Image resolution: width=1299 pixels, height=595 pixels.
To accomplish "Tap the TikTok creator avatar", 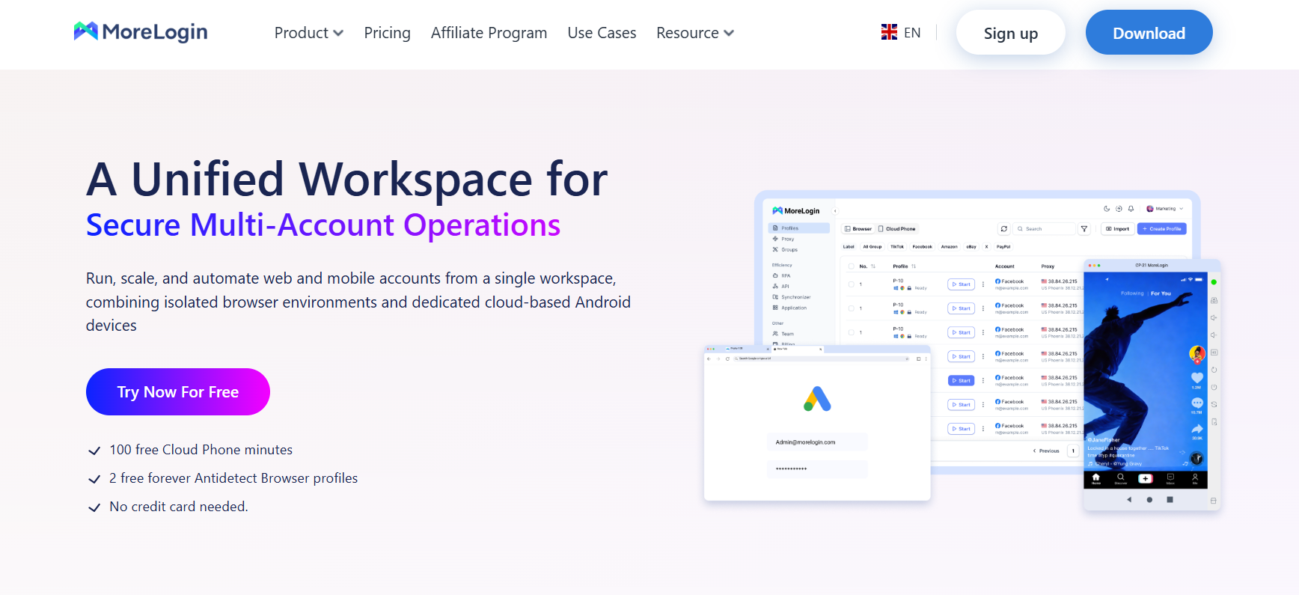I will [1197, 353].
